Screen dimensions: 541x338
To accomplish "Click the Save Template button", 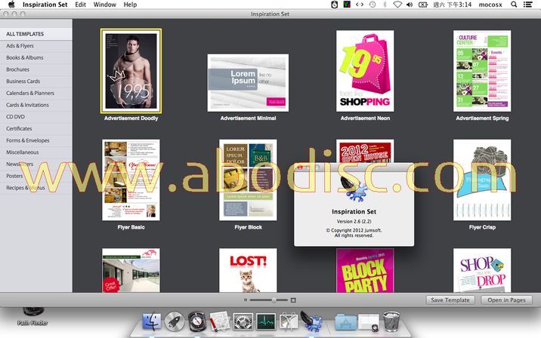I will (450, 300).
